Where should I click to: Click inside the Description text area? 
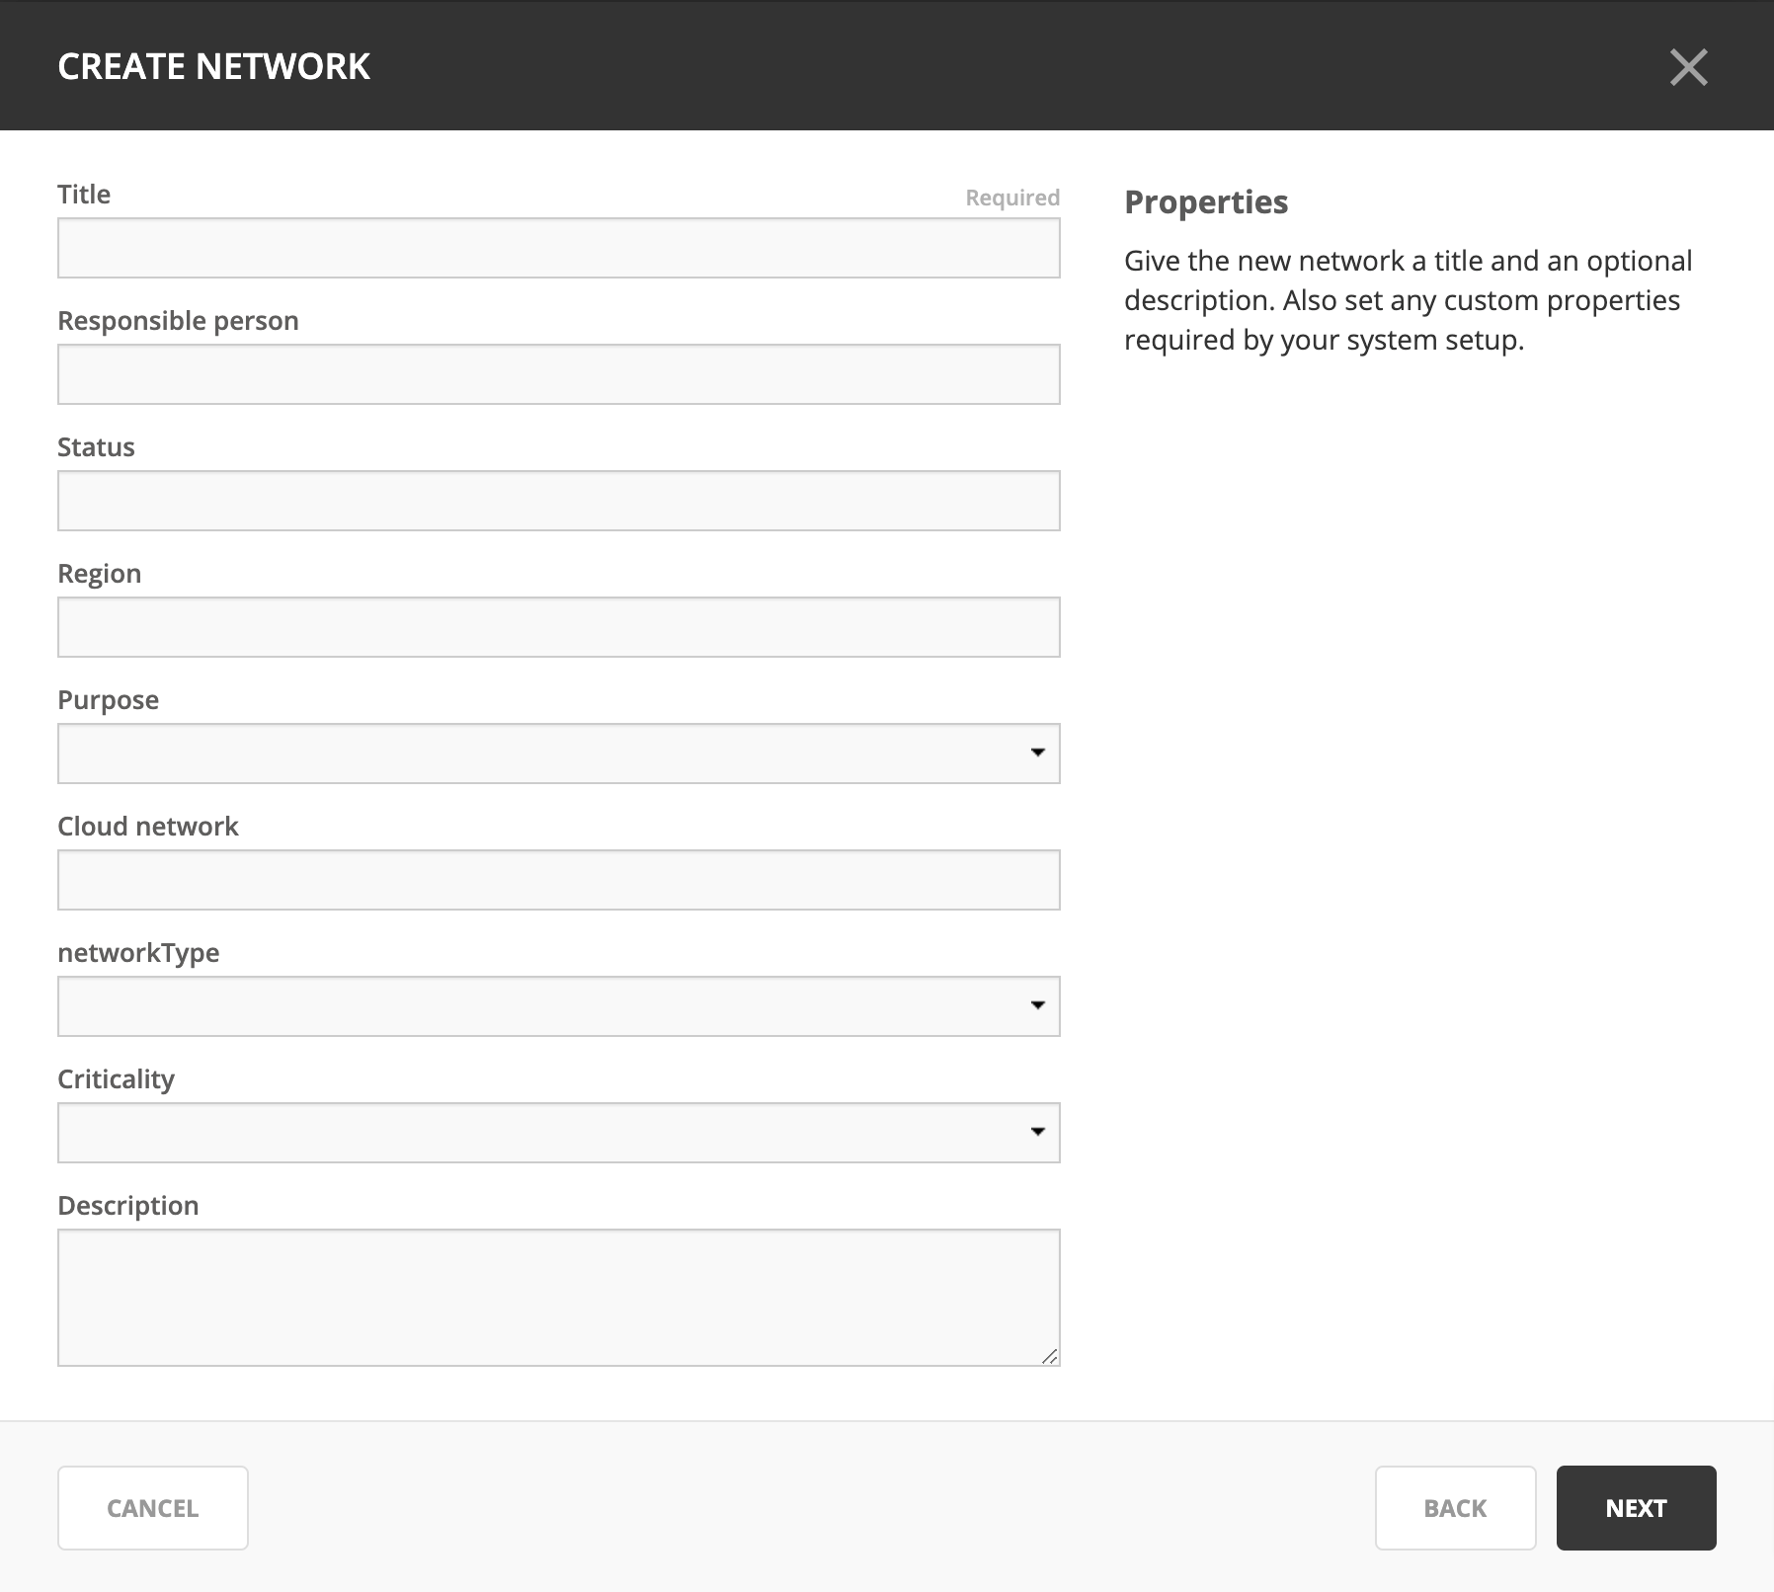559,1298
